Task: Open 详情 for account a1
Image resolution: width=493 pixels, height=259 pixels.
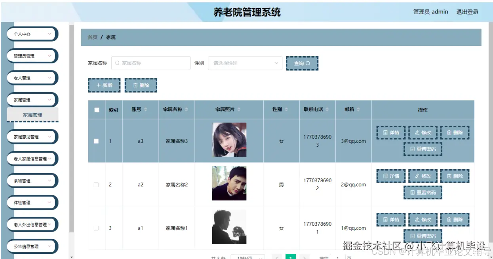Action: [x=391, y=220]
